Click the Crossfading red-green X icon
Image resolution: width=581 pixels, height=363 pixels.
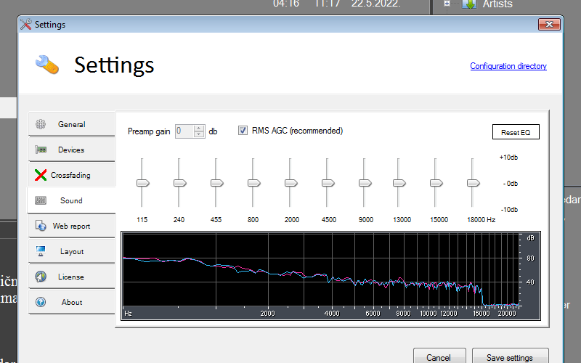pos(41,175)
